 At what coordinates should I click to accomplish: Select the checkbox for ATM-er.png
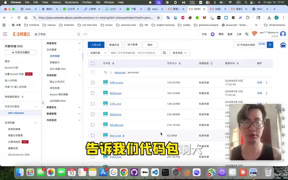pyautogui.click(x=92, y=82)
